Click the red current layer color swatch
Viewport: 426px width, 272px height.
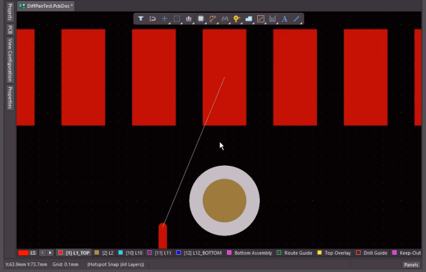[x=23, y=253]
